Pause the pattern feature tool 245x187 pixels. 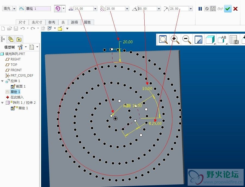pos(200,9)
